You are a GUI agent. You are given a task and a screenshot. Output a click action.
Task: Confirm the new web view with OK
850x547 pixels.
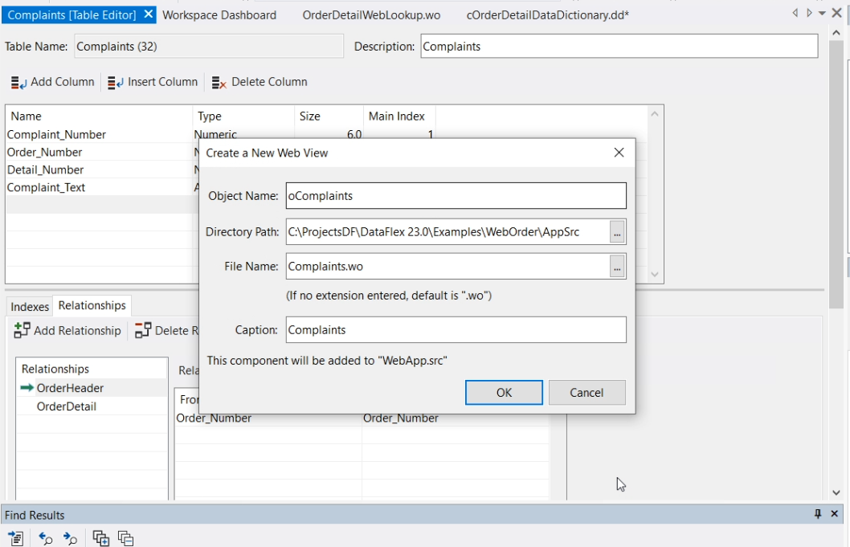504,393
